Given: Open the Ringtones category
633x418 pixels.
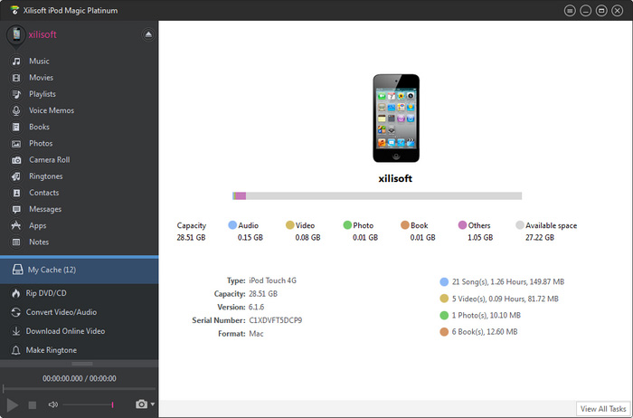Looking at the screenshot, I should [x=45, y=176].
